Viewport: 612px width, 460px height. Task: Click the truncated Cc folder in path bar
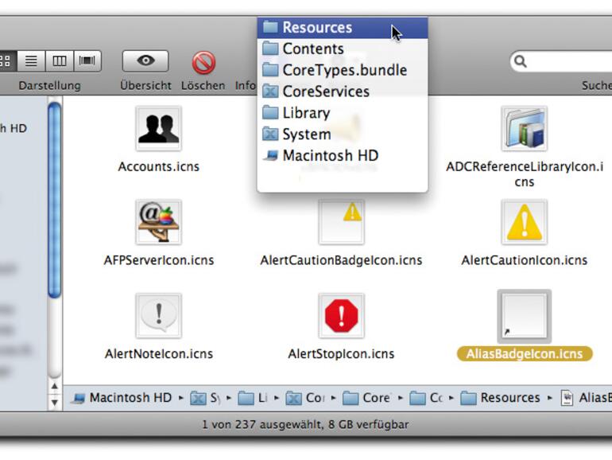[426, 398]
